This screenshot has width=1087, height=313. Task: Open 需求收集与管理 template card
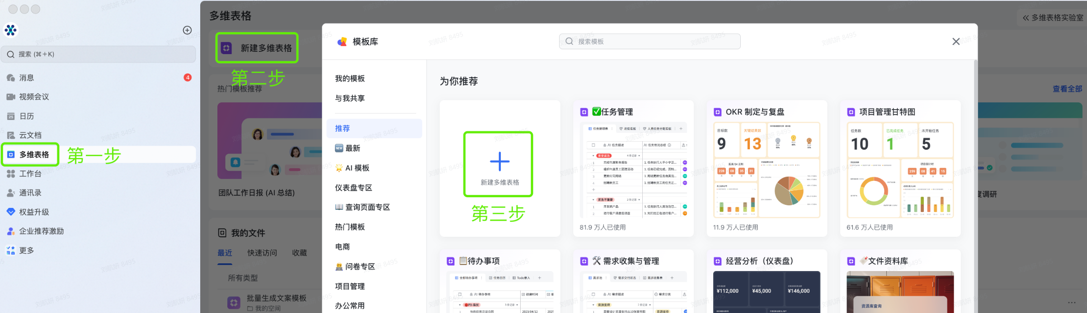point(633,281)
